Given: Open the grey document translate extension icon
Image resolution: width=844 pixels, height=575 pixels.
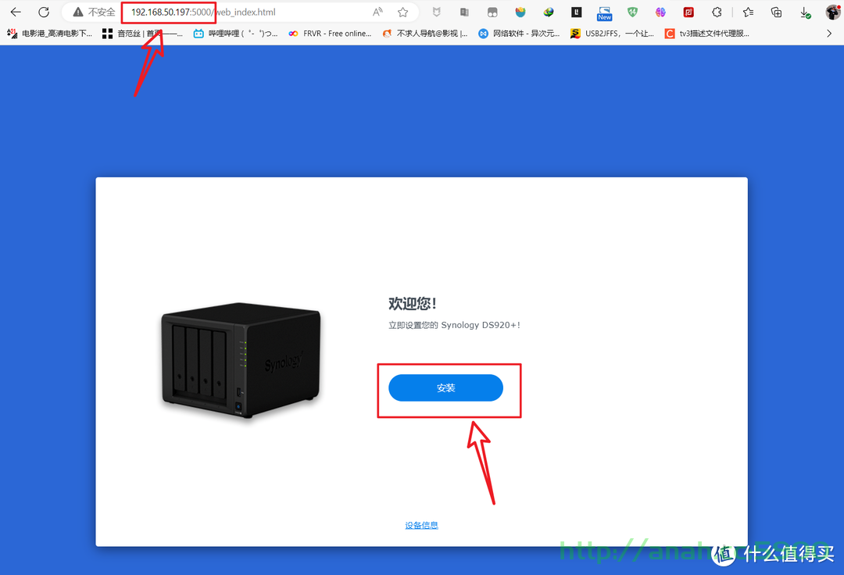Looking at the screenshot, I should pyautogui.click(x=464, y=12).
